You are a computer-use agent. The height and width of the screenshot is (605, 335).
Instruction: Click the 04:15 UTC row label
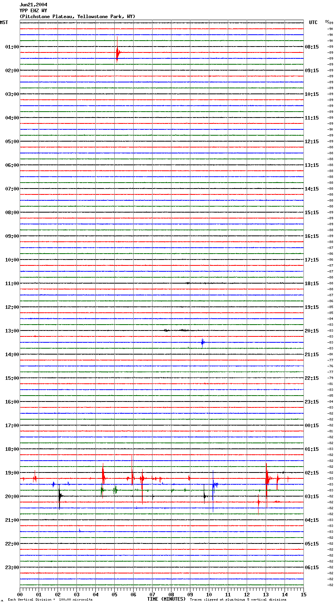312,520
